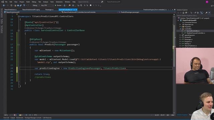Click the Search Solution Explorer field
This screenshot has width=214, height=120.
tap(195, 16)
